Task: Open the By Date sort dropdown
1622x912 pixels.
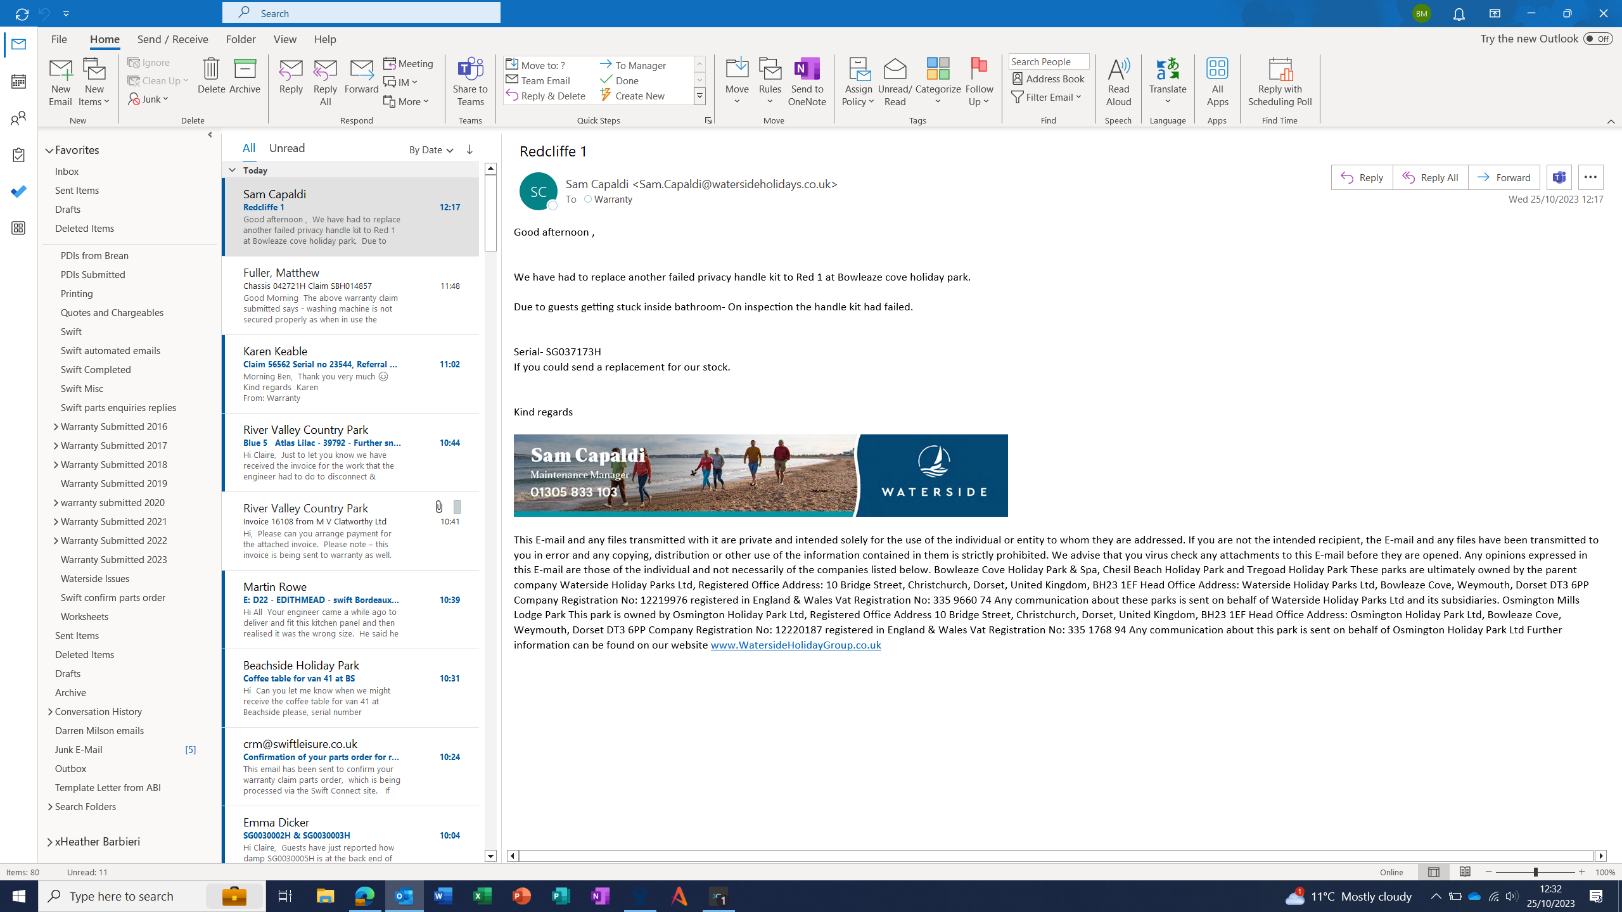Action: (431, 149)
